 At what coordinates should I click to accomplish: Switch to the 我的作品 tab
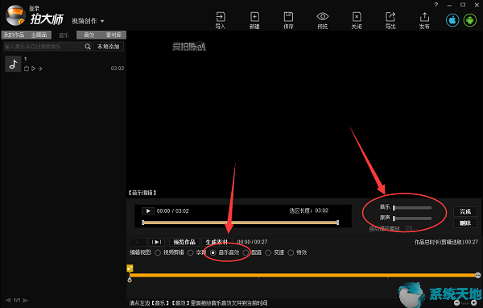14,35
